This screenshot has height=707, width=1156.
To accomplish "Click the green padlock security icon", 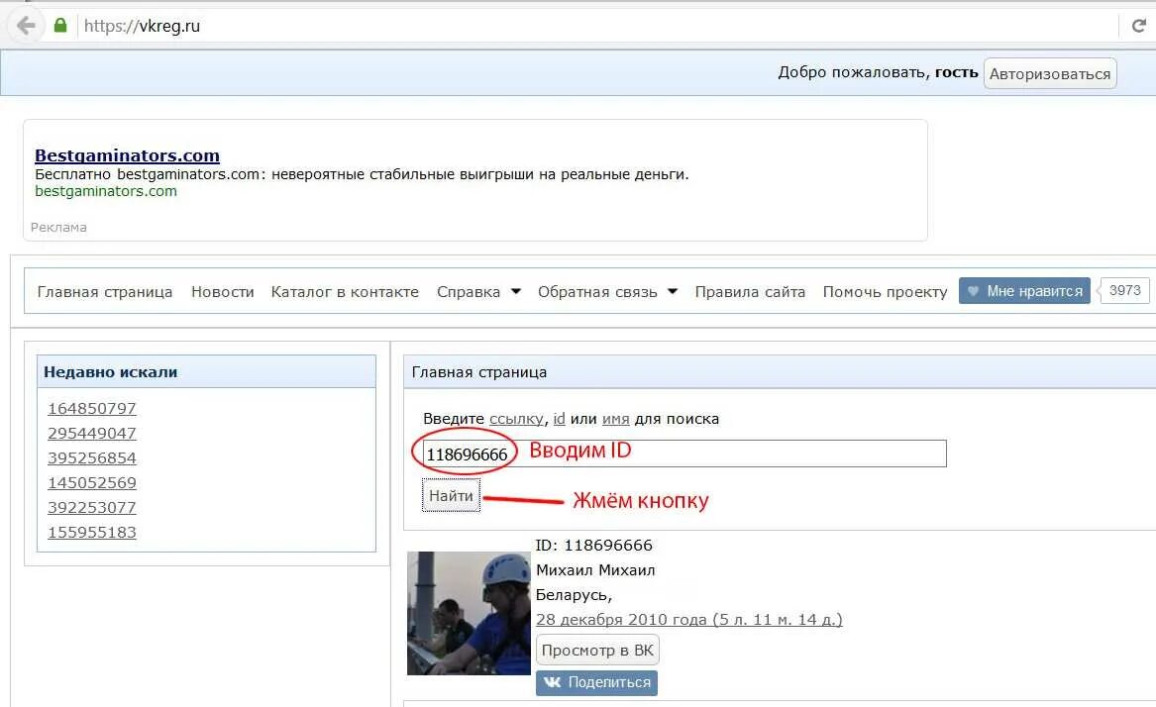I will click(60, 26).
